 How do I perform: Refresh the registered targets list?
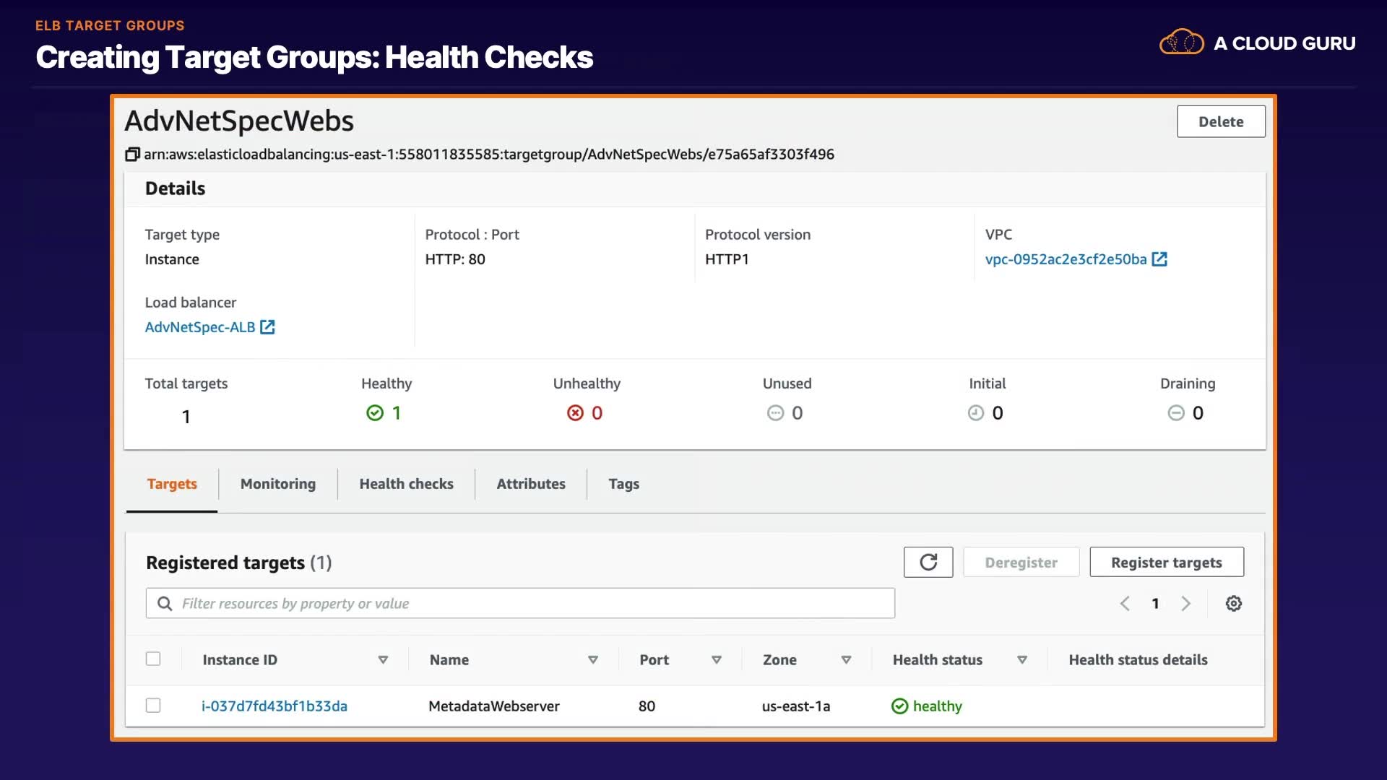coord(928,563)
